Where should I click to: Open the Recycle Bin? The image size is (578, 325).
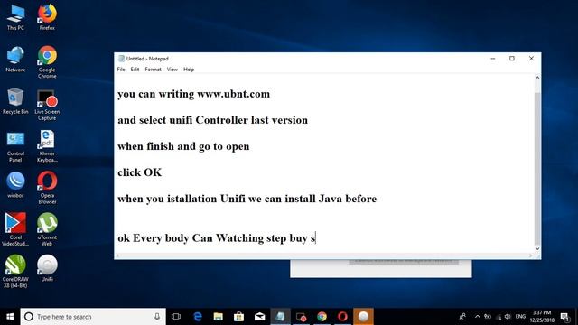[15, 101]
